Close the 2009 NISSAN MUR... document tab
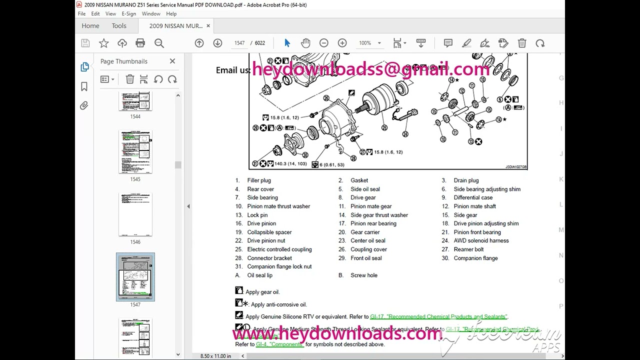Screen dimensions: 640x360 [x=208, y=26]
